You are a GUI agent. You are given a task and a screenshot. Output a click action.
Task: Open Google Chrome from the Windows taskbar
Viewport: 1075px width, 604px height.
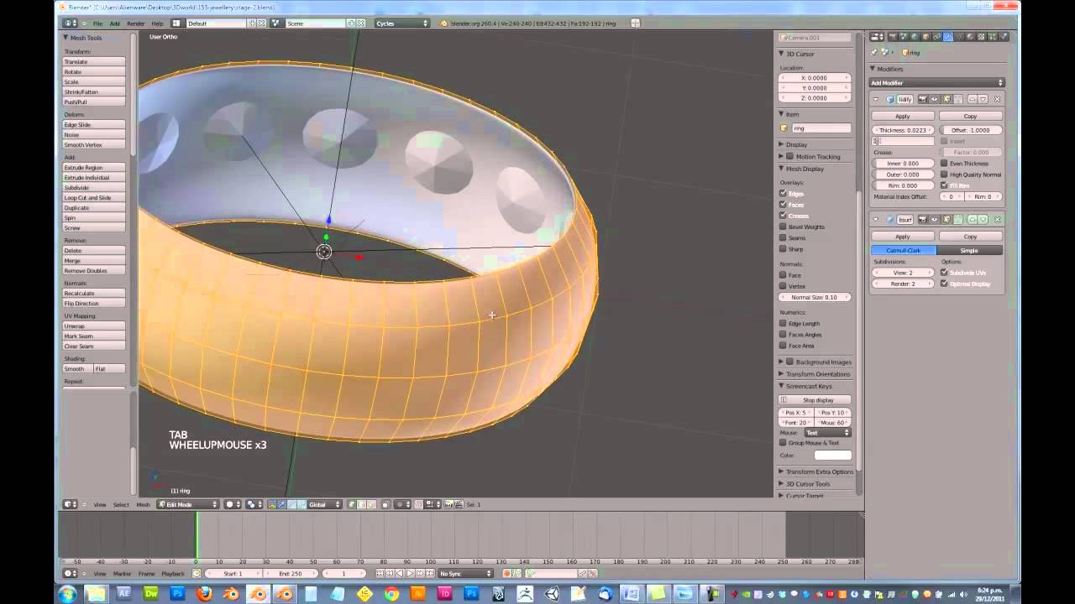391,594
